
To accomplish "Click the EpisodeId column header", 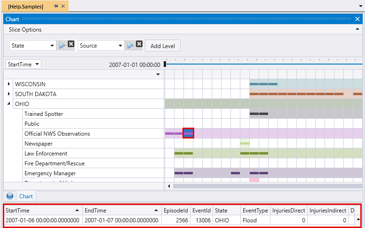I will click(176, 210).
